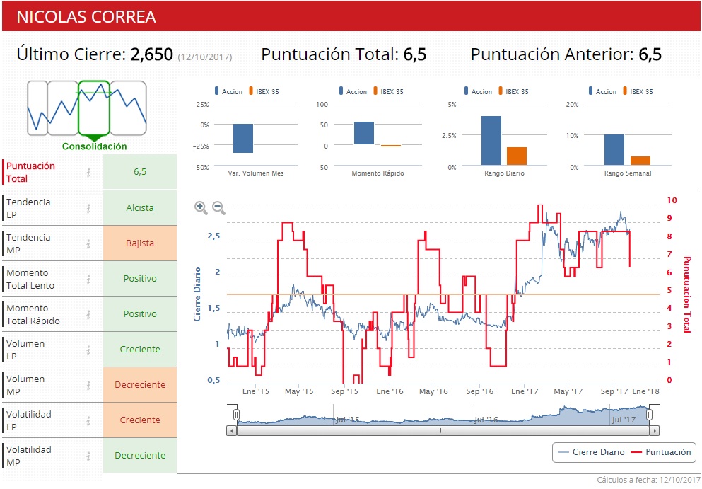This screenshot has height=489, width=702.
Task: Select the Alcista value for Tendencia LP
Action: (140, 208)
